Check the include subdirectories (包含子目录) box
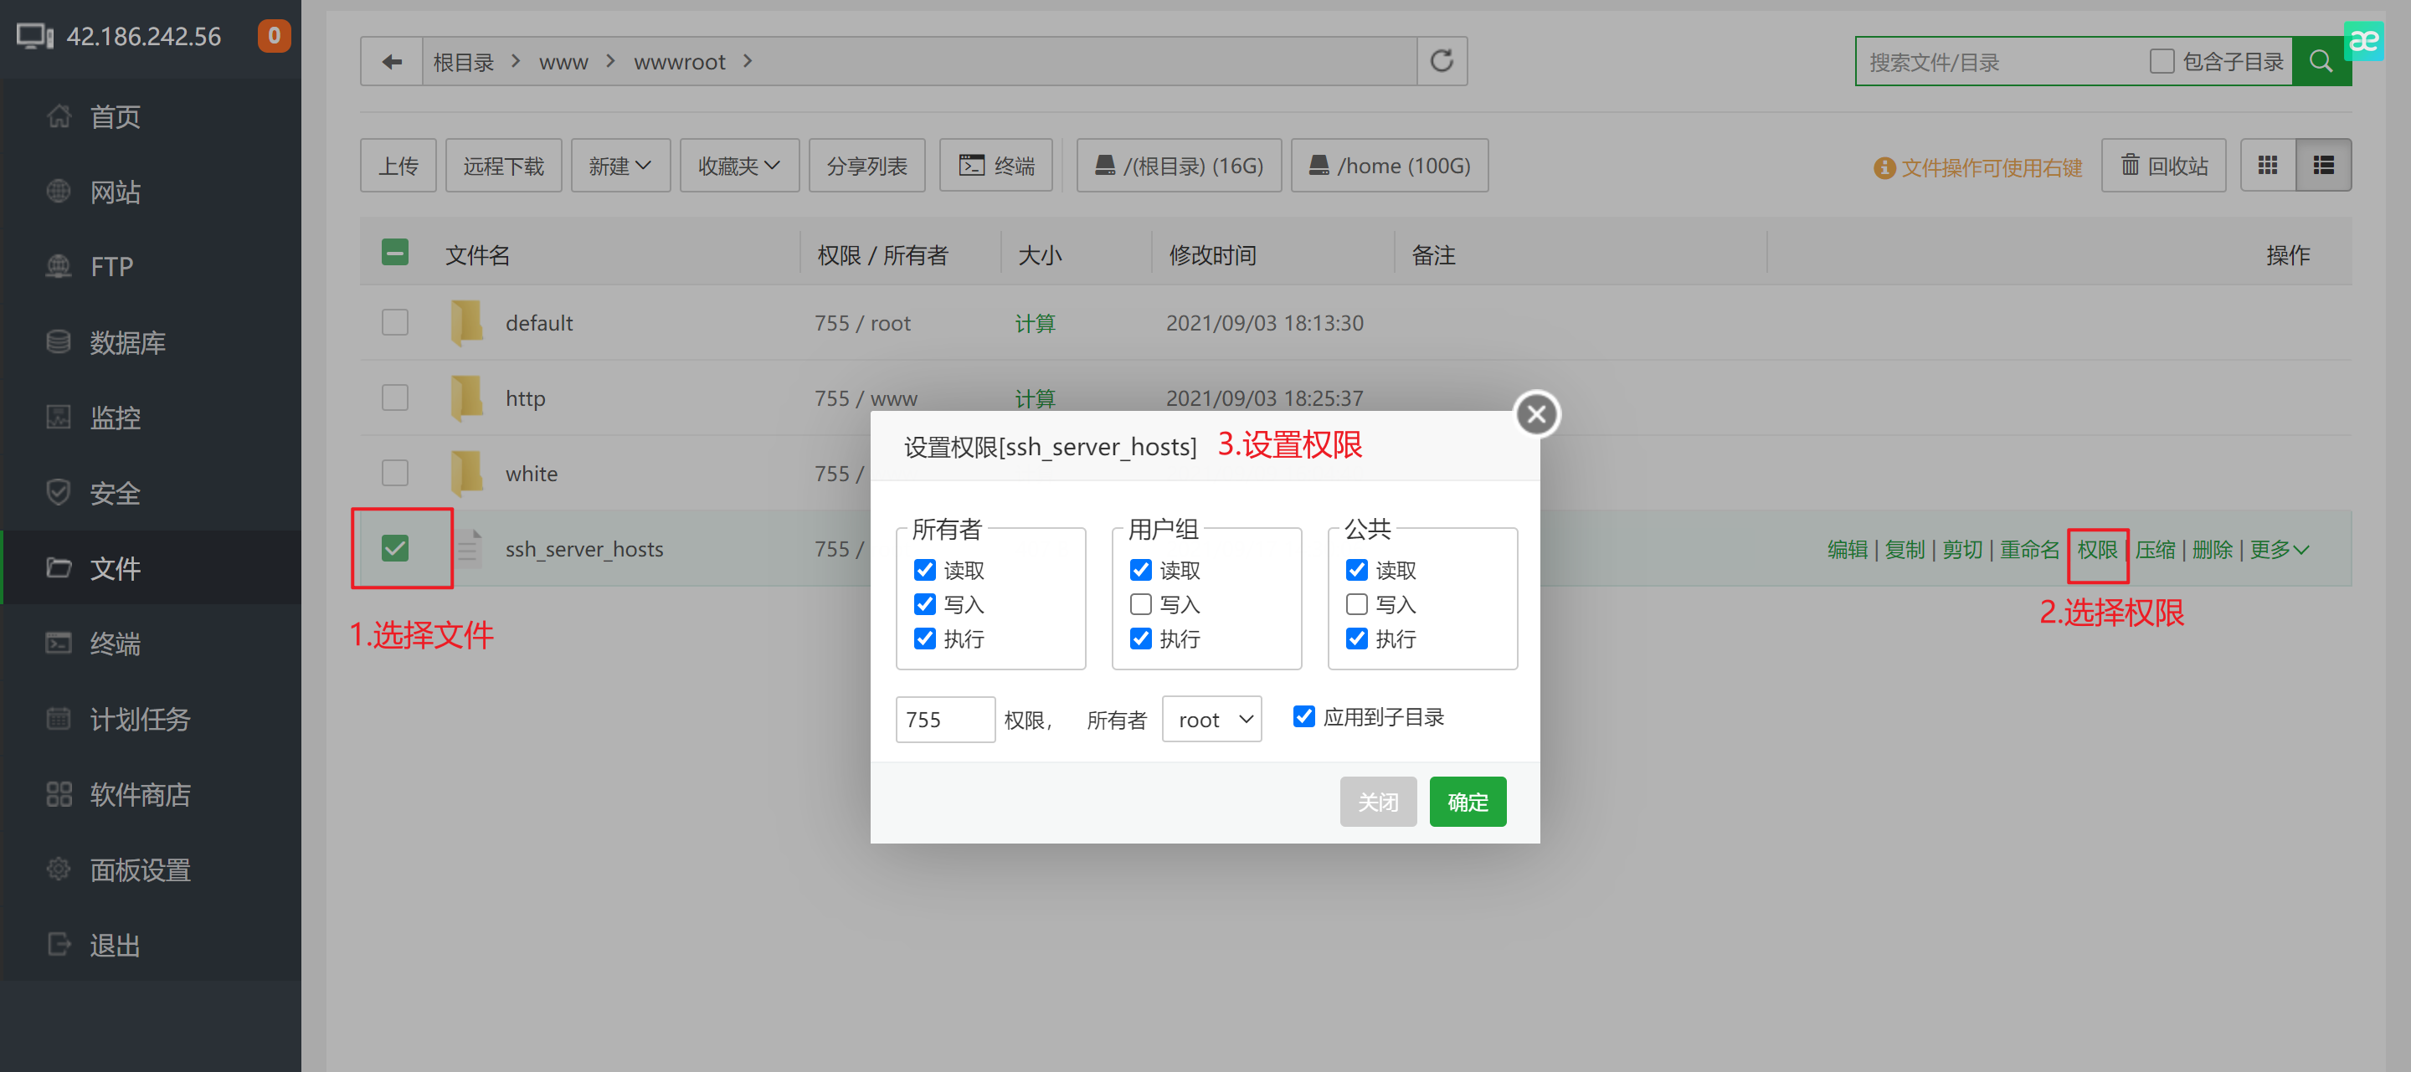 (2161, 62)
